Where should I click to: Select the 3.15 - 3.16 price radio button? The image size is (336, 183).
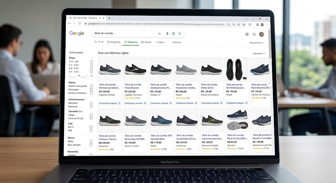[92, 72]
